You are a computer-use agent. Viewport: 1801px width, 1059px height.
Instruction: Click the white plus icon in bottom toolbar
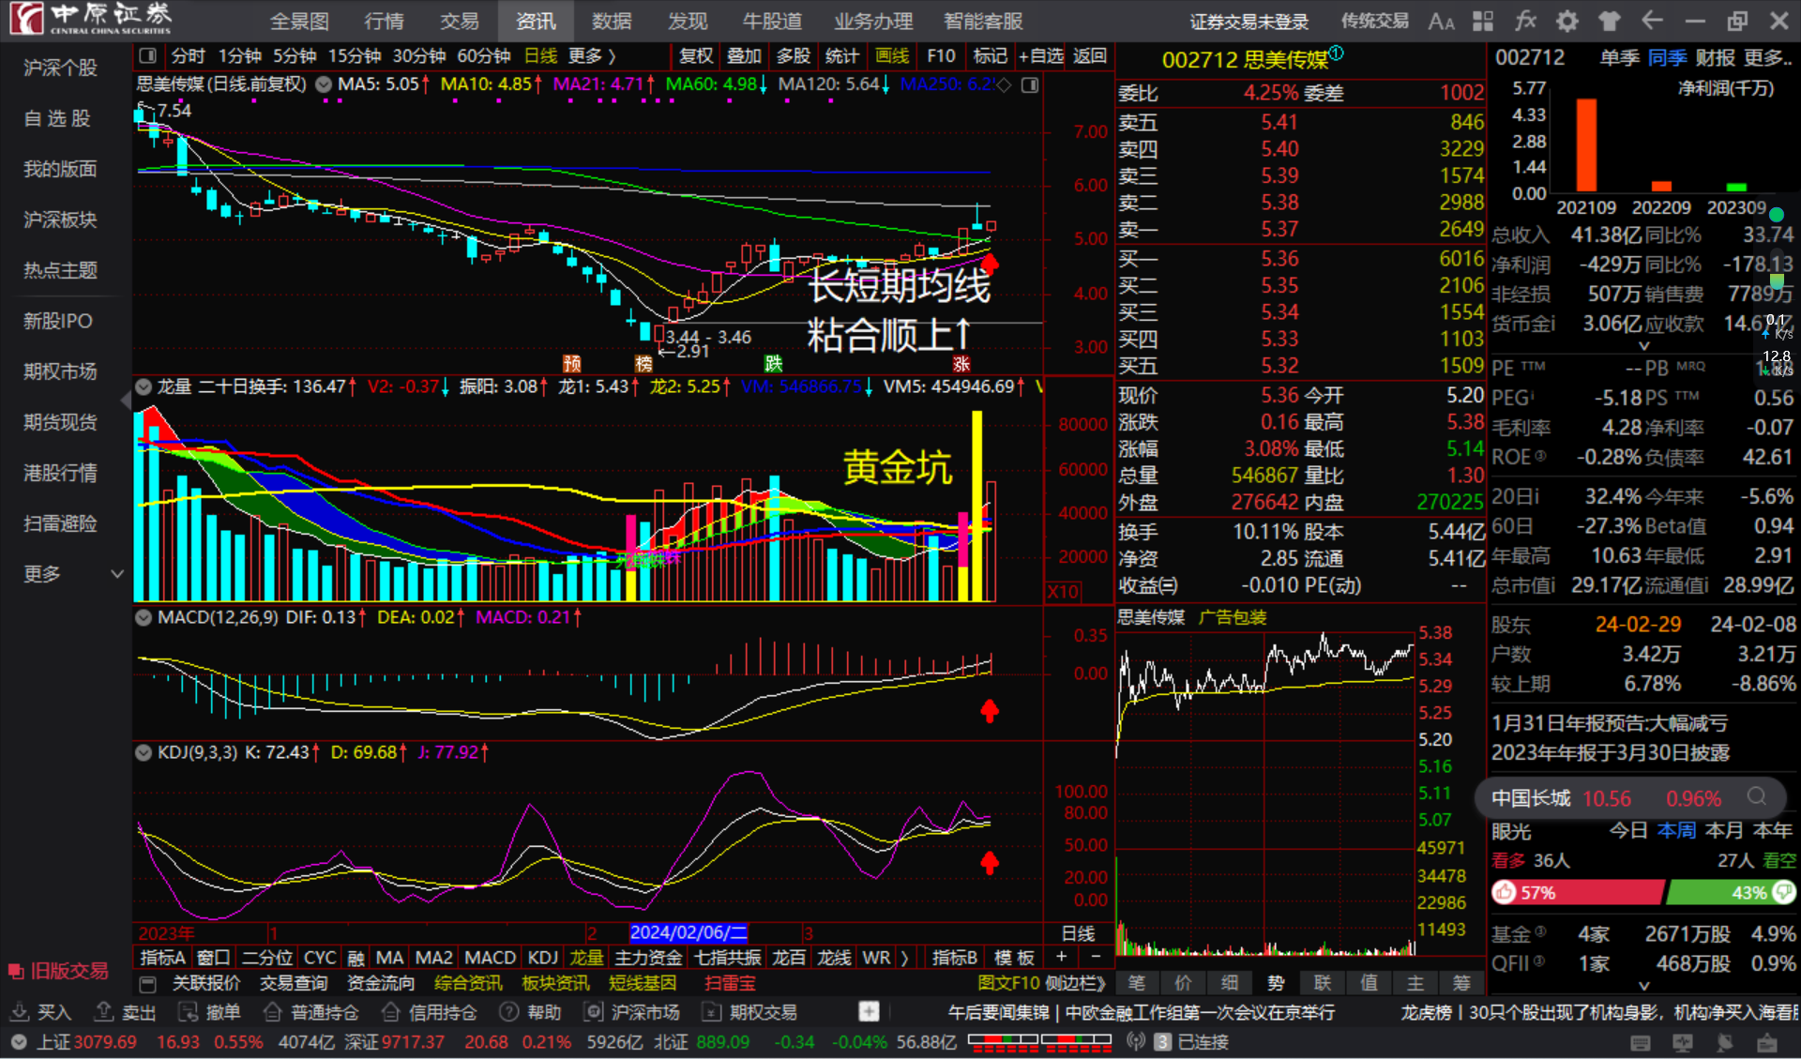click(x=869, y=1011)
